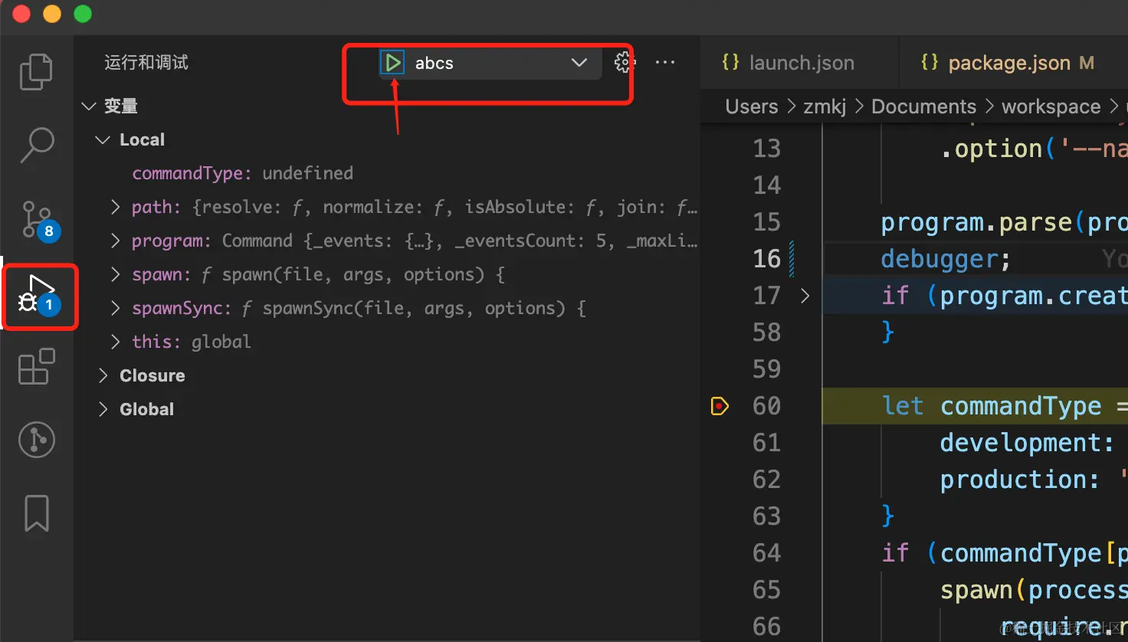Click line number 16 in the gutter
The image size is (1128, 642).
pos(766,259)
